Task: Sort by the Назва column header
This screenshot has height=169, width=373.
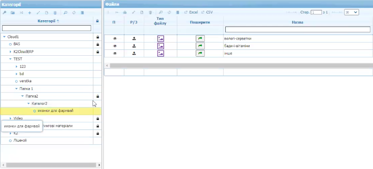Action: point(297,22)
